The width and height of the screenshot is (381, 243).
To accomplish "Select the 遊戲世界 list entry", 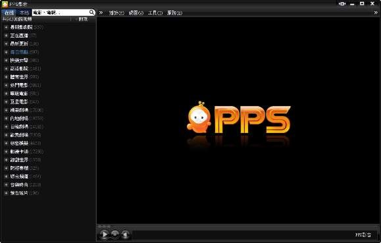I will click(26, 160).
